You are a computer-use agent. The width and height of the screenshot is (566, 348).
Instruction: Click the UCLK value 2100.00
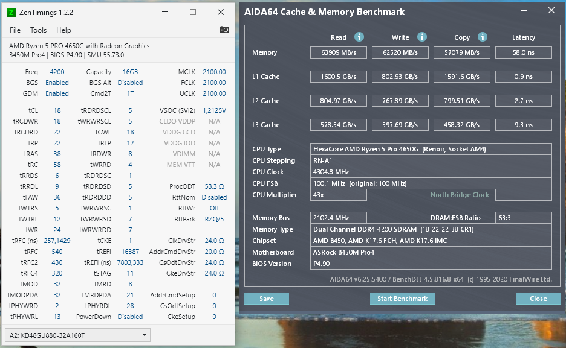(x=214, y=93)
